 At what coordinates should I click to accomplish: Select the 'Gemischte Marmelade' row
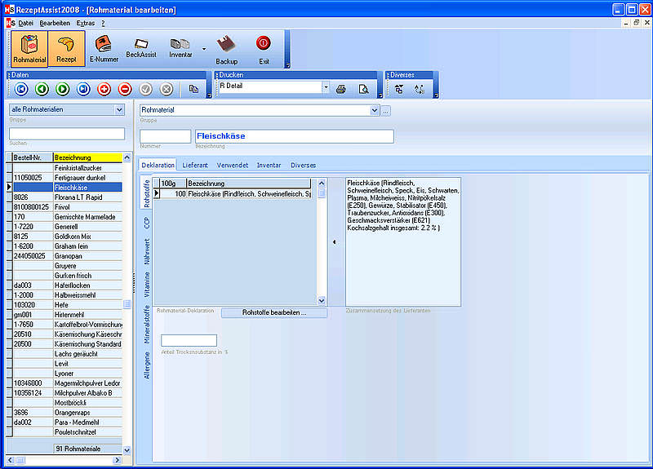pos(64,217)
